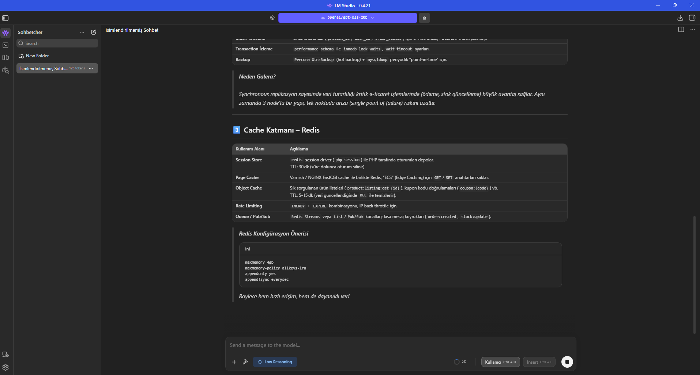Open the Developer terminal icon in sidebar
Image resolution: width=700 pixels, height=375 pixels.
click(5, 45)
